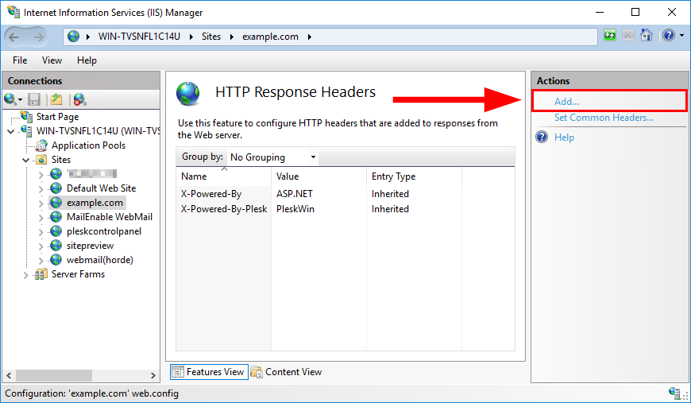Click the Refresh Page icon in address bar
This screenshot has width=691, height=403.
point(610,36)
